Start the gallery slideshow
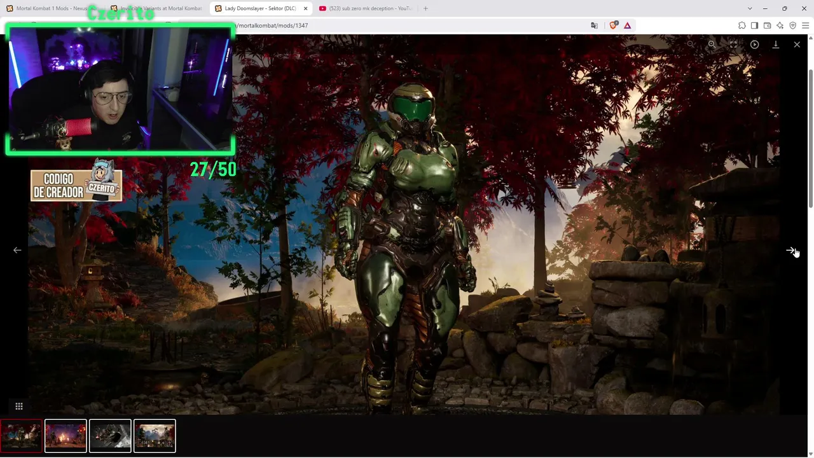Viewport: 814px width, 458px height. (x=754, y=45)
